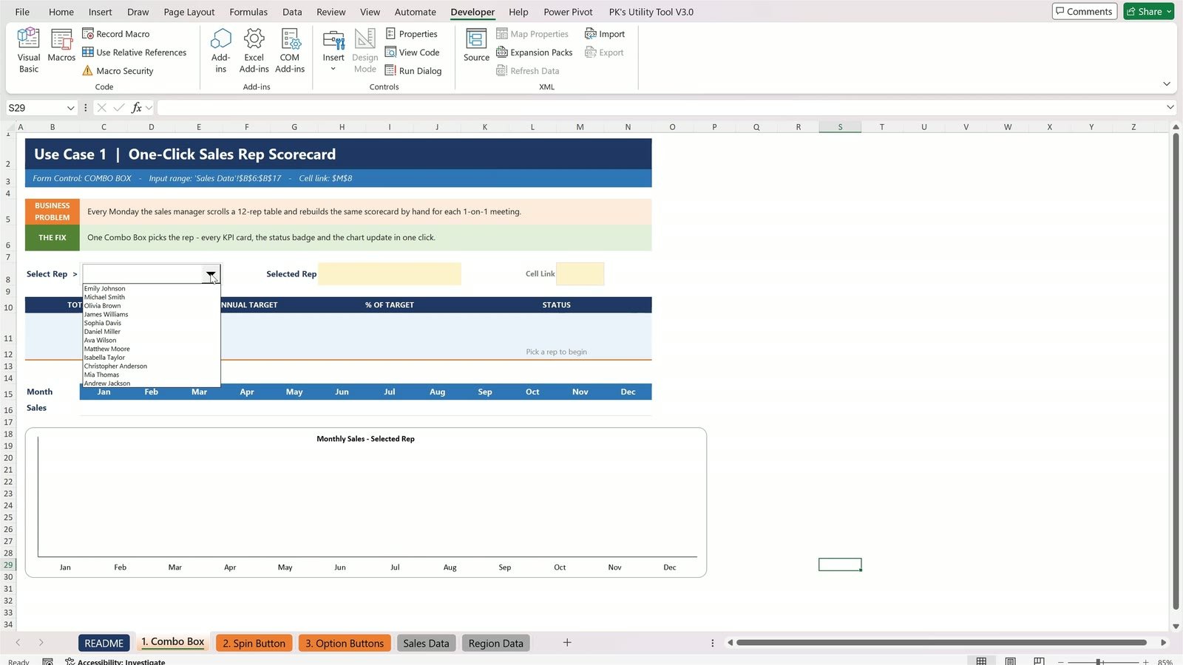Open Expansion Packs

[x=535, y=52]
